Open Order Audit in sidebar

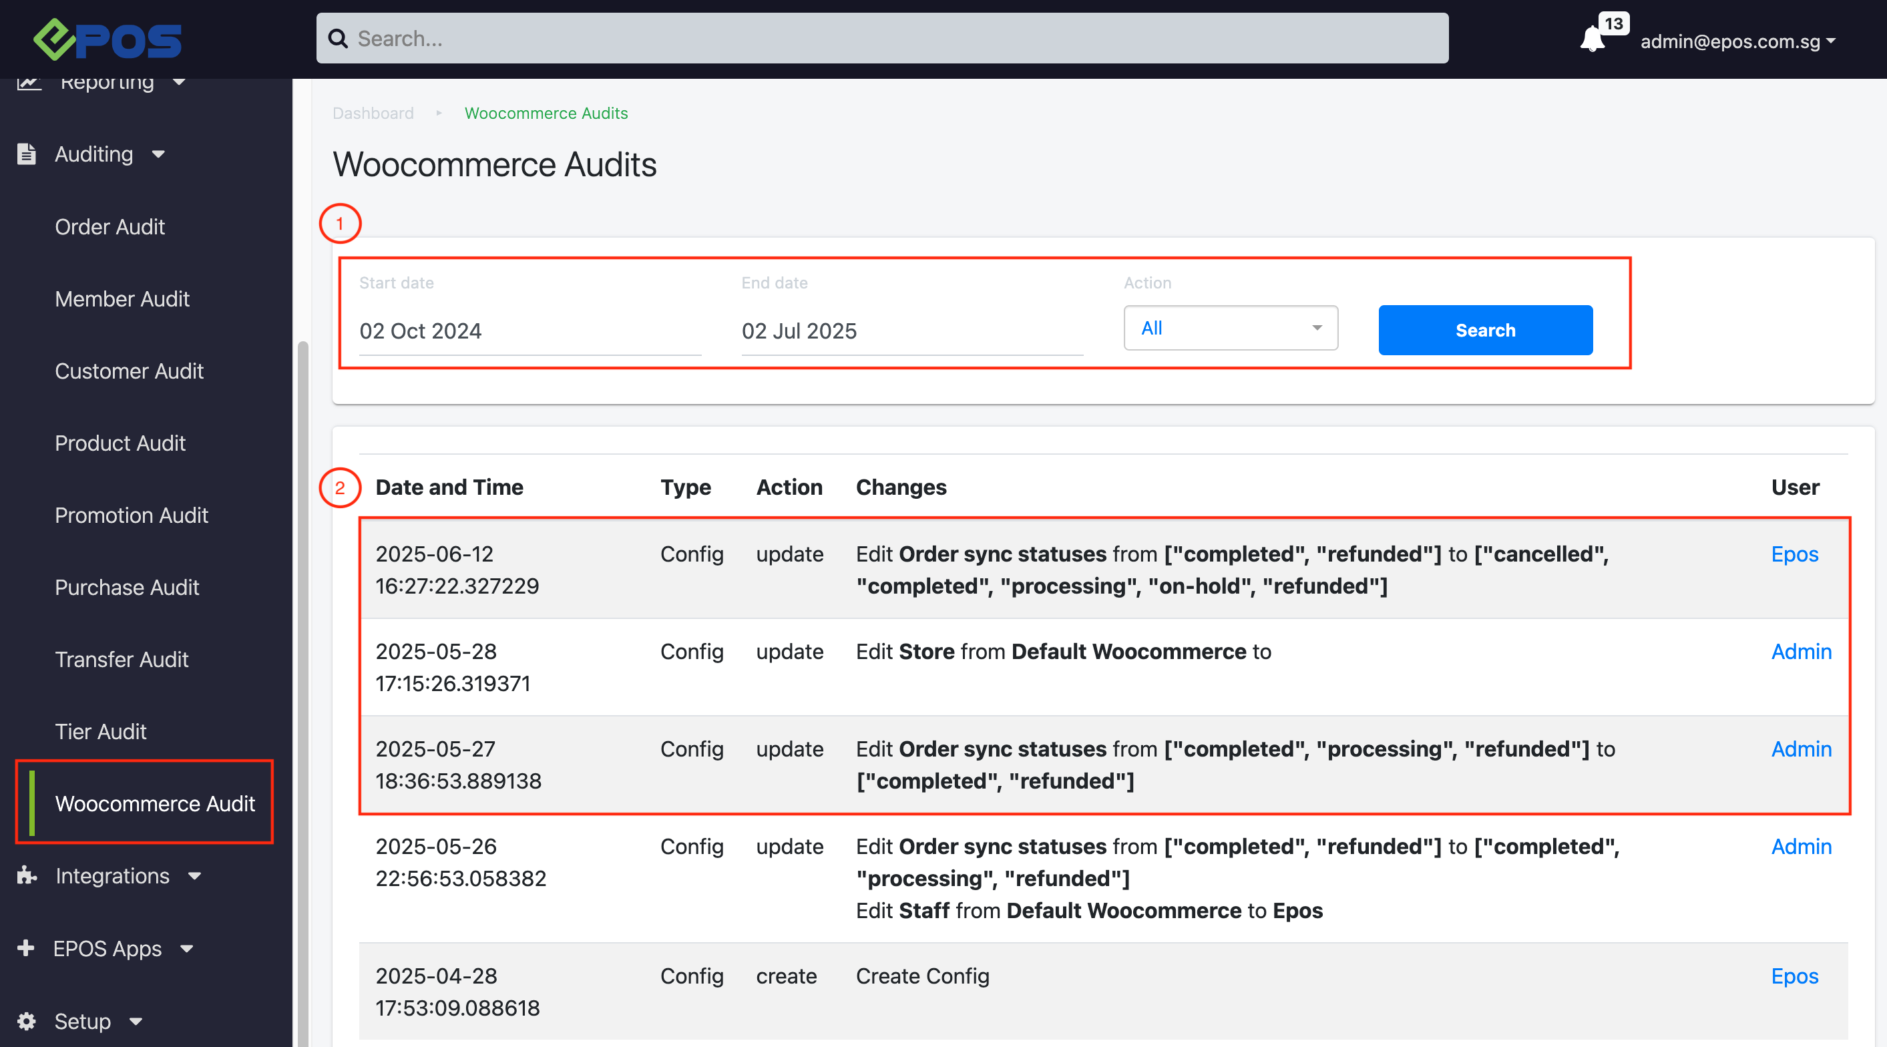[110, 226]
